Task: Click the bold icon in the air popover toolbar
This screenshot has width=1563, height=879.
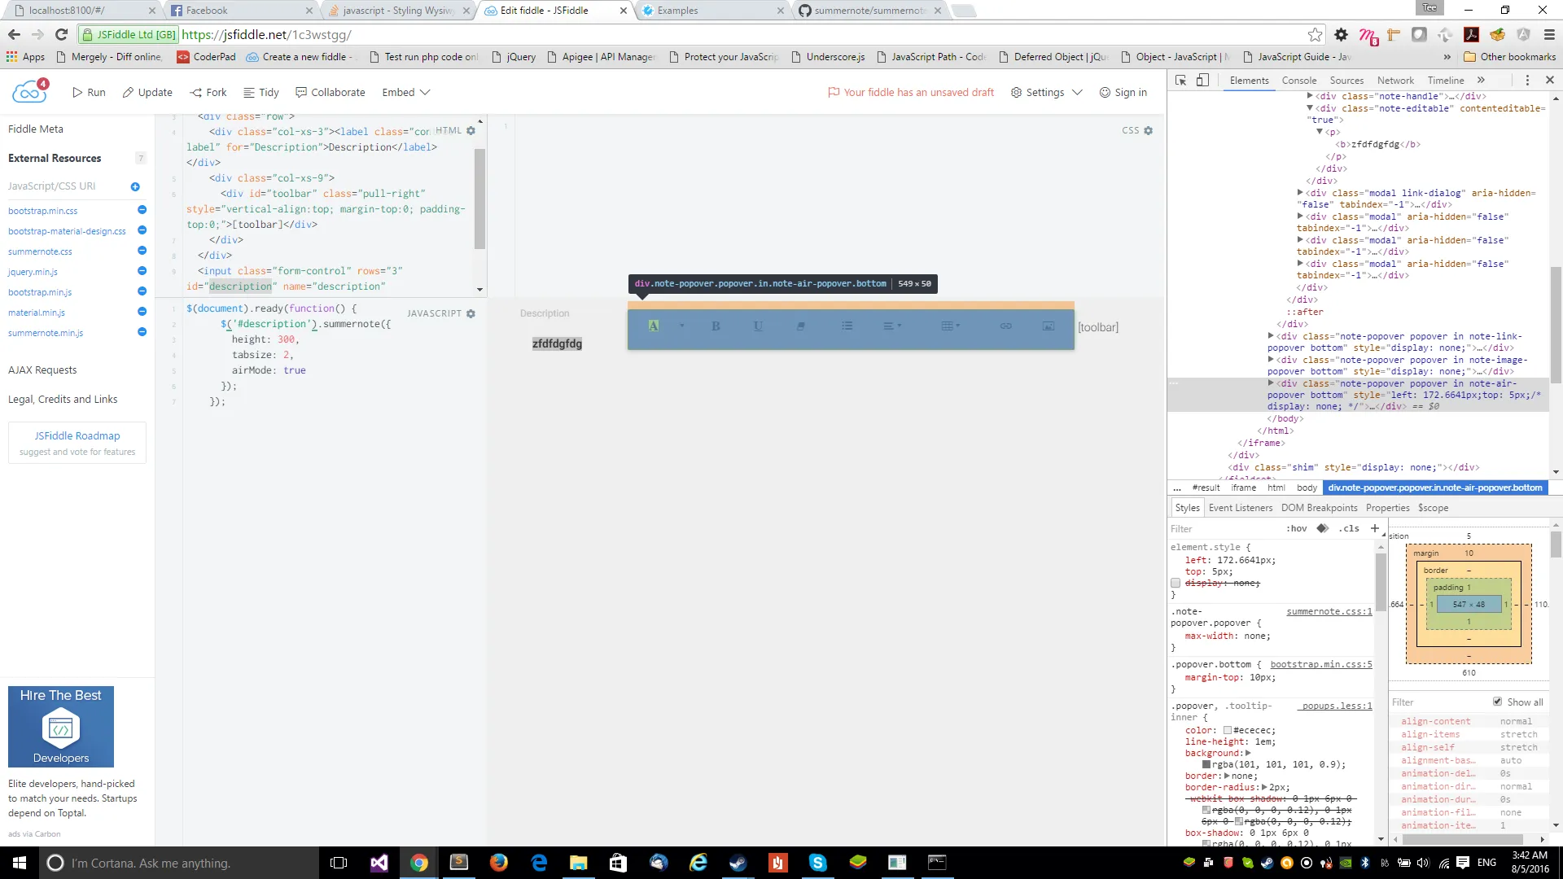Action: pyautogui.click(x=716, y=326)
